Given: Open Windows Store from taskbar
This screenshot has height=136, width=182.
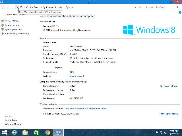Looking at the screenshot, I should pyautogui.click(x=36, y=133).
